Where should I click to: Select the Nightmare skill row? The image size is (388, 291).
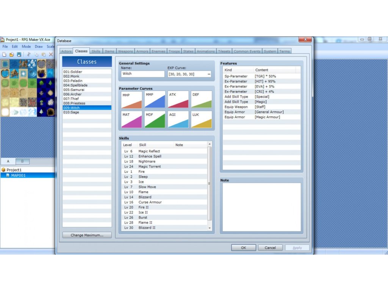(x=164, y=161)
